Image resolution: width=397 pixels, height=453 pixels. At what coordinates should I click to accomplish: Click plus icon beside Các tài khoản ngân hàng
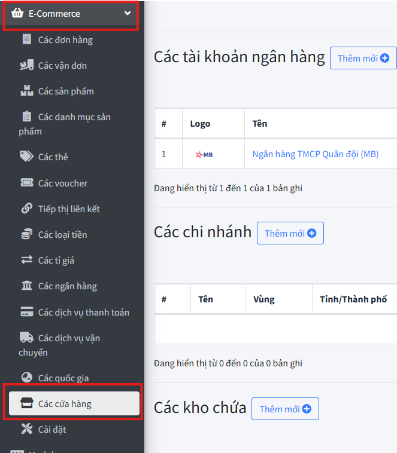coord(384,58)
